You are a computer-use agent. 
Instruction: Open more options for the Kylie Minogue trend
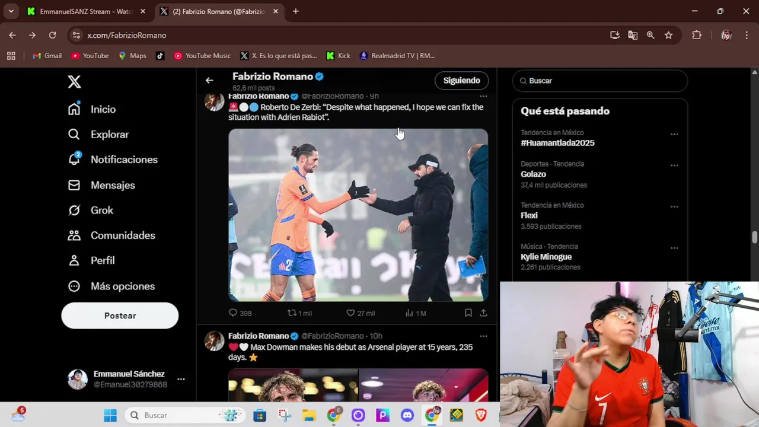[x=674, y=248]
